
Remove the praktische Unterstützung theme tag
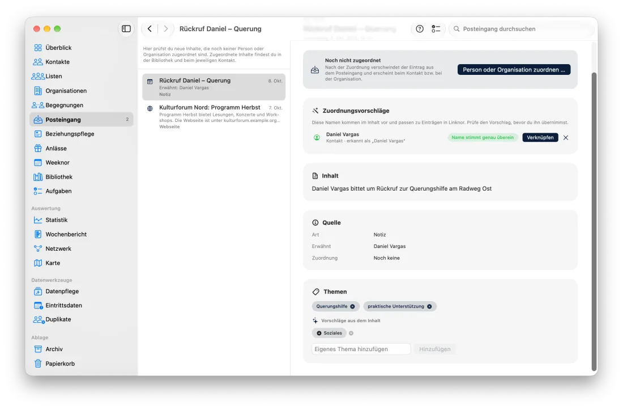pyautogui.click(x=429, y=306)
